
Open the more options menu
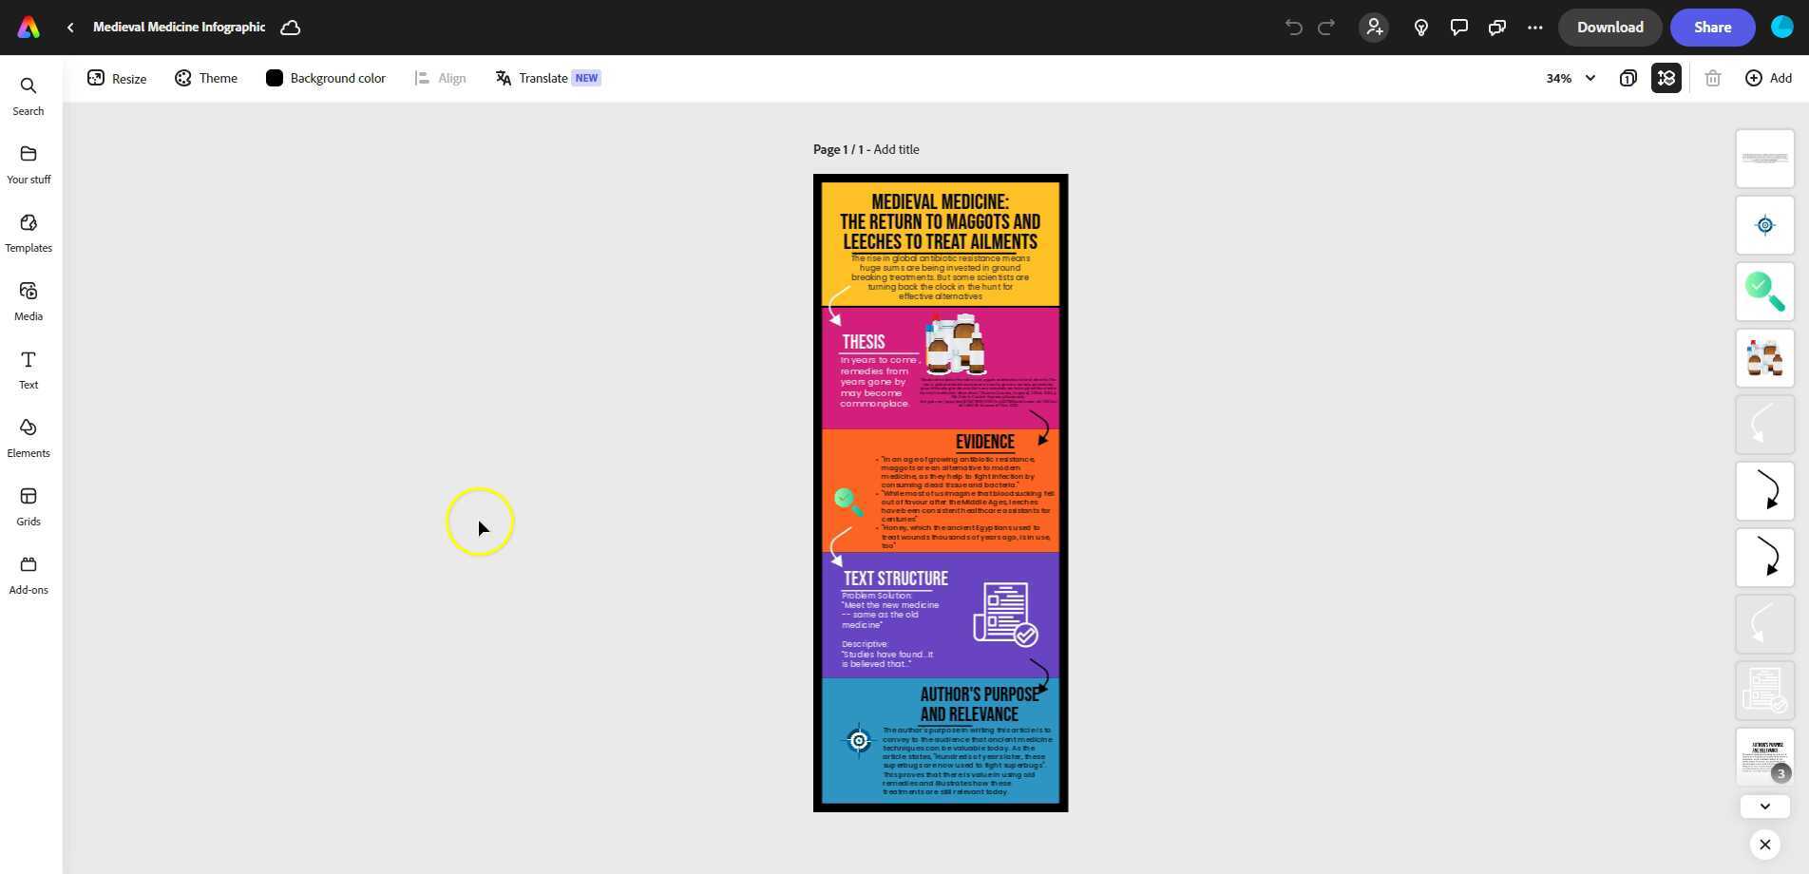point(1535,27)
